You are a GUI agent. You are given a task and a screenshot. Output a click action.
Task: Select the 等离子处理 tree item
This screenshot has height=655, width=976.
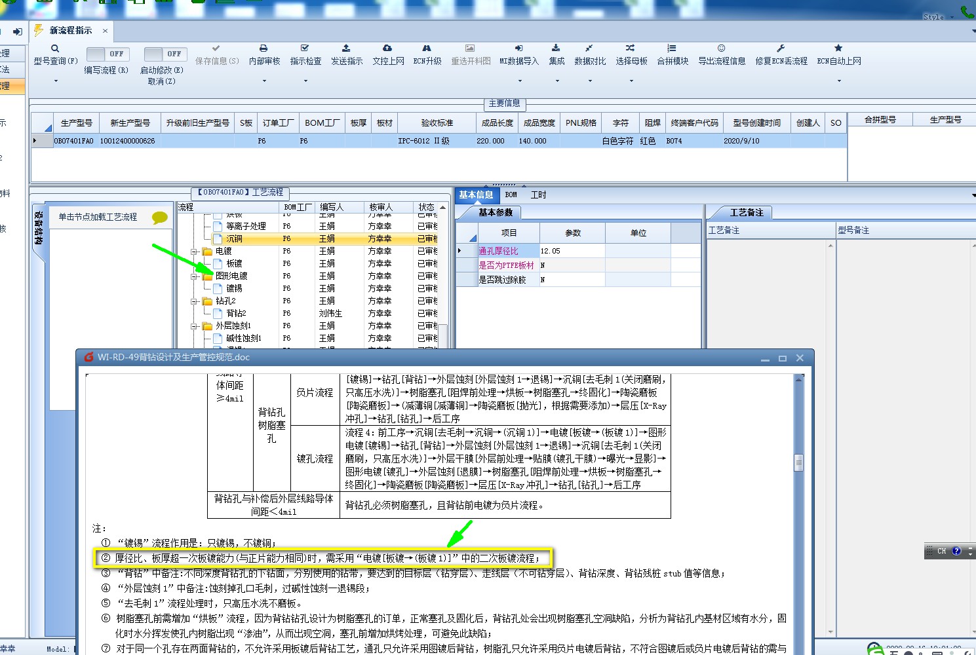click(x=246, y=226)
